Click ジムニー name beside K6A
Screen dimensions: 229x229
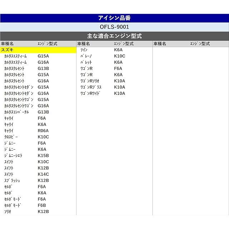click(10, 150)
